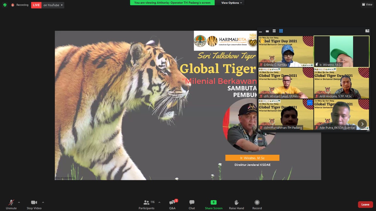This screenshot has height=211, width=376.
Task: Leave the meeting
Action: pos(365,205)
